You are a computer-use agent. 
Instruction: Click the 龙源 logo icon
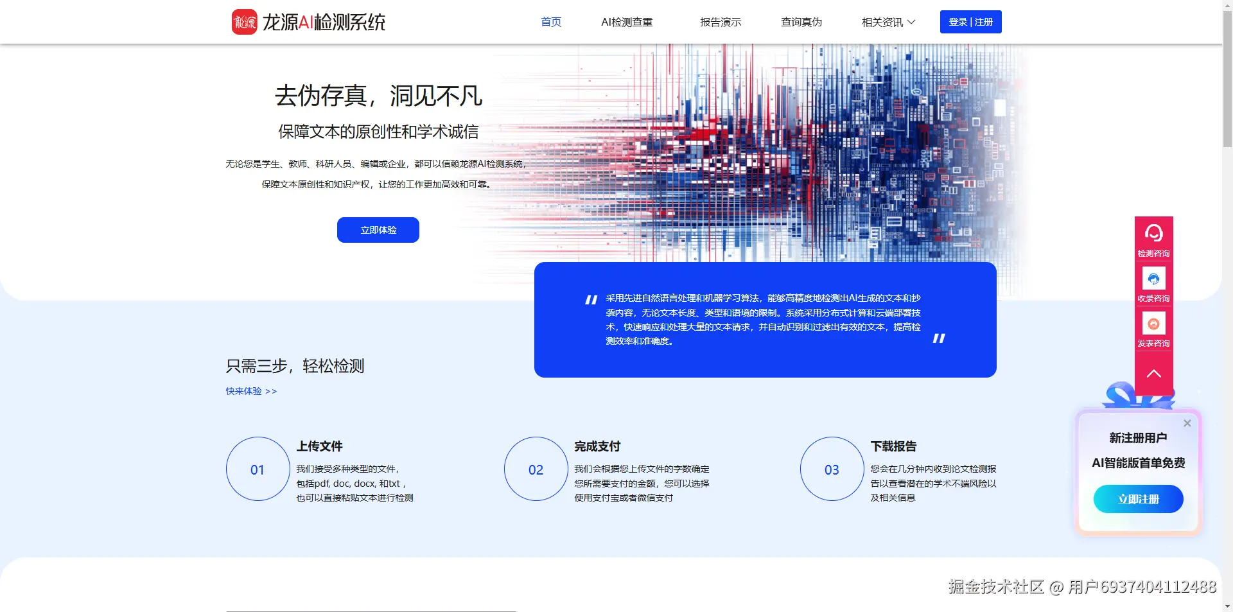[244, 21]
